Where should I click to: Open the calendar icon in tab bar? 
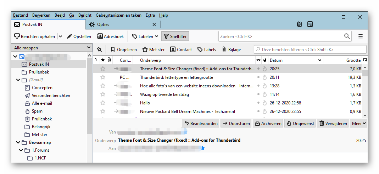coord(300,24)
